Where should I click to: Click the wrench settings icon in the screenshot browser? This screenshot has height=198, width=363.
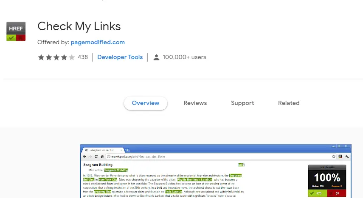347,156
